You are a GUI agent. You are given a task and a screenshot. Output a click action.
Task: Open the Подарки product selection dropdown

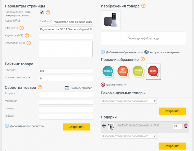[x=129, y=136]
